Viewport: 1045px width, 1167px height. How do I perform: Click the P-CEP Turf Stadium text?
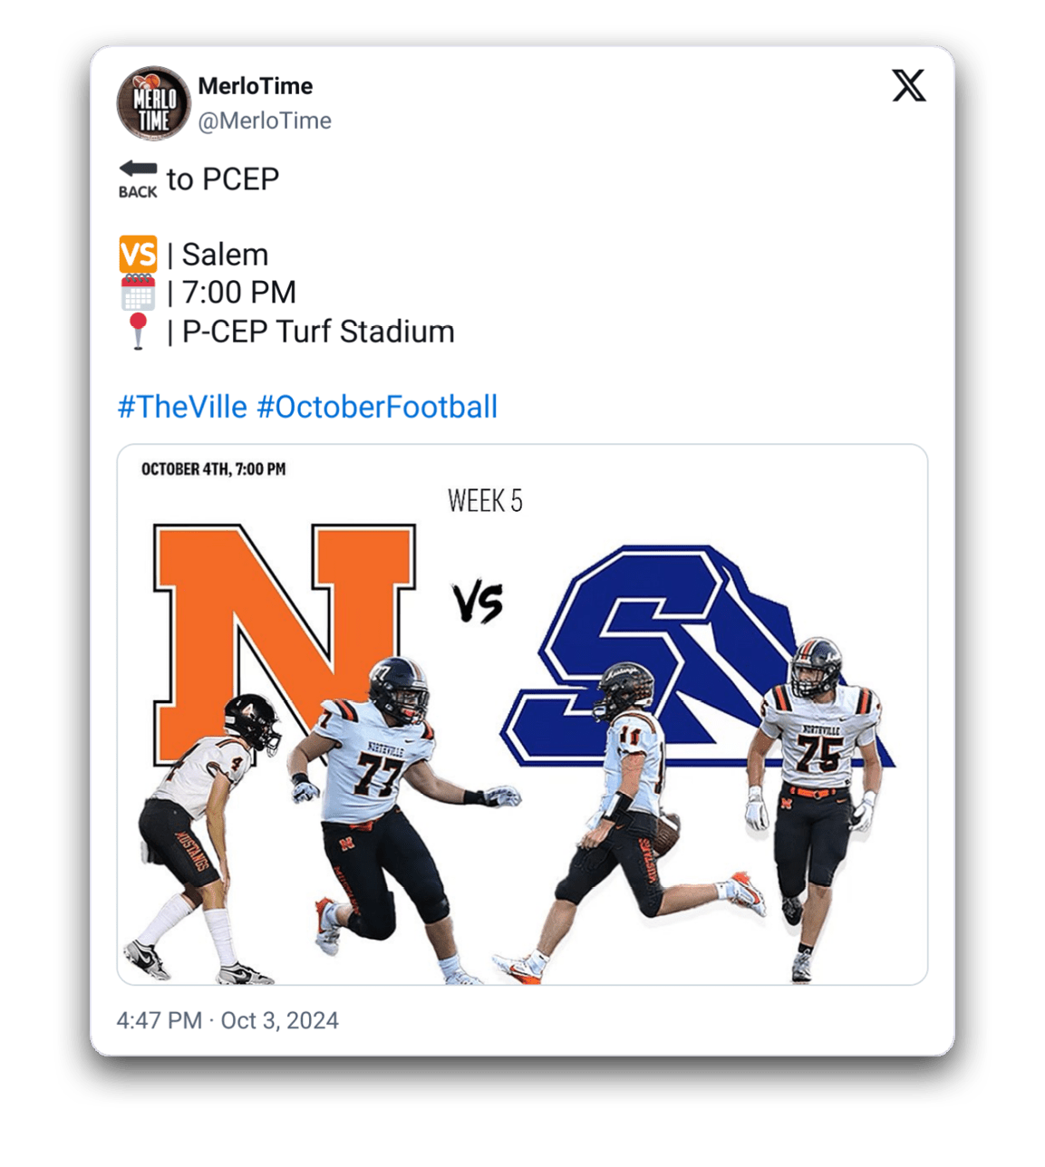point(318,332)
